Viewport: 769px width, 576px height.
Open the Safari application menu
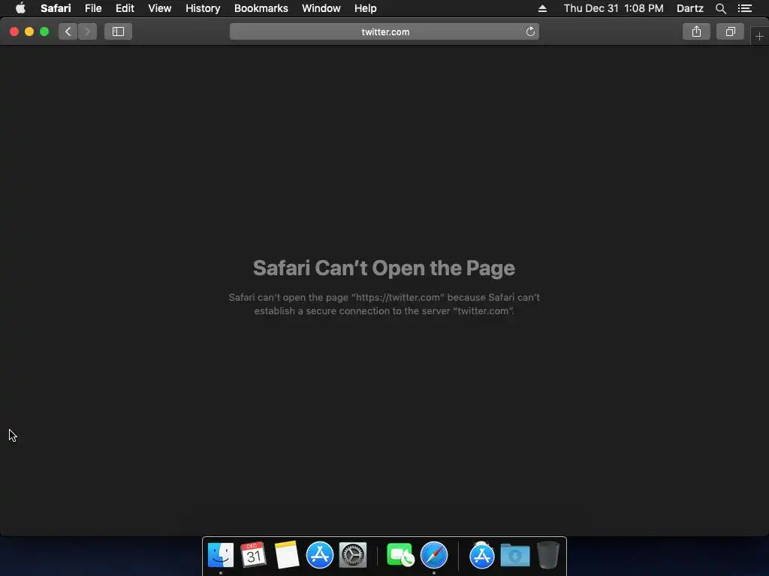(x=56, y=8)
